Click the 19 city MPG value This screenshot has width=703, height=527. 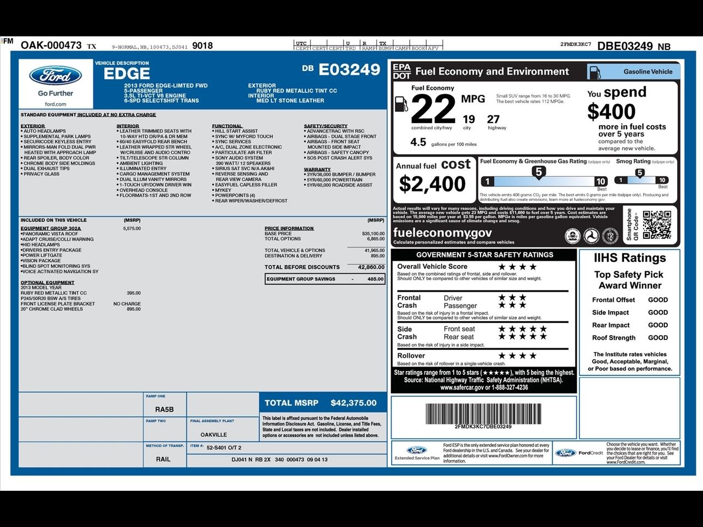468,119
